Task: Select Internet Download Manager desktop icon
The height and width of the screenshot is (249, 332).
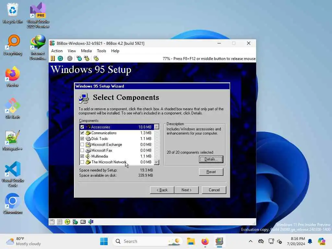Action: point(38,47)
